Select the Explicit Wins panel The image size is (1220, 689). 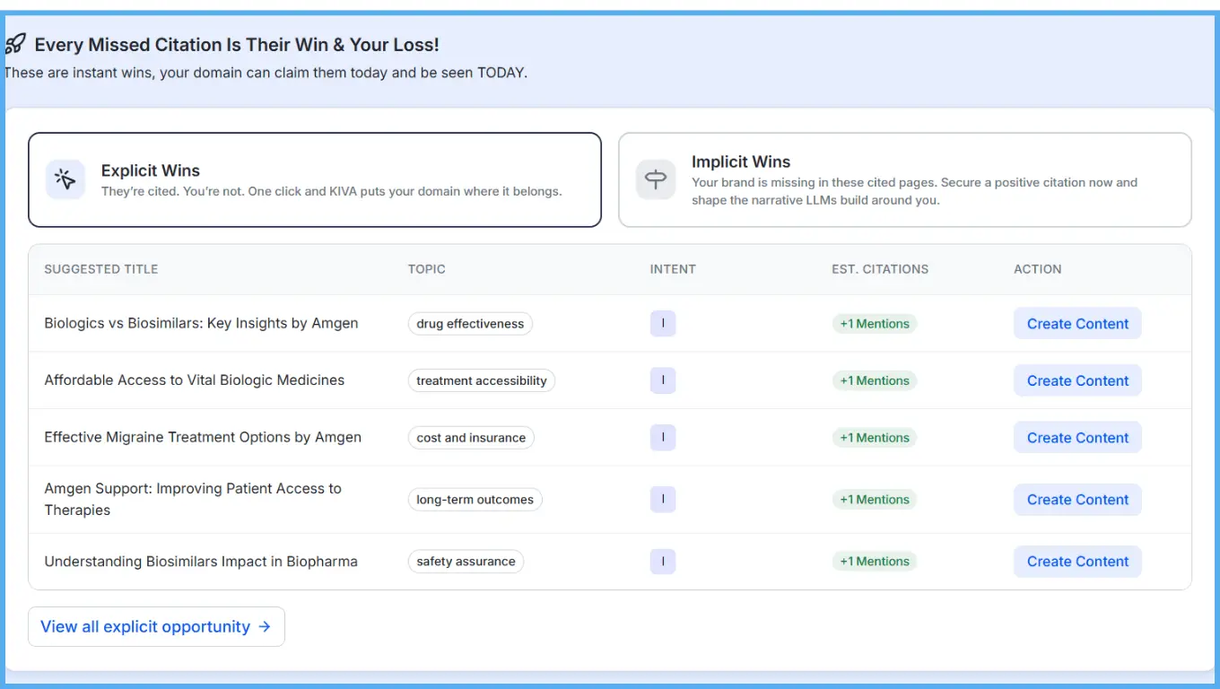[x=315, y=179]
